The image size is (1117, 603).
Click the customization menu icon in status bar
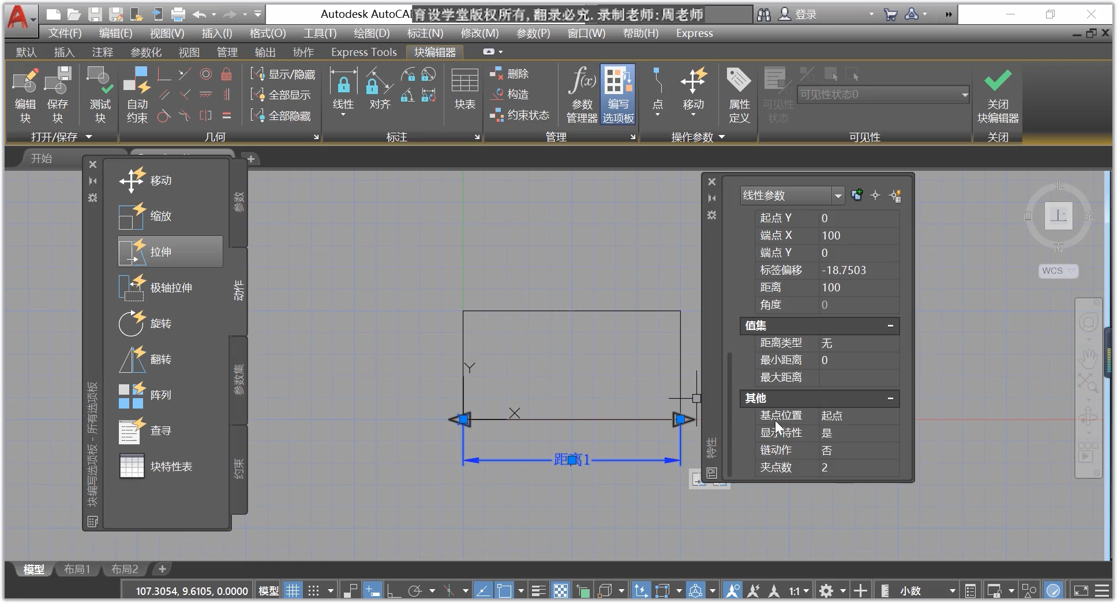[1102, 591]
